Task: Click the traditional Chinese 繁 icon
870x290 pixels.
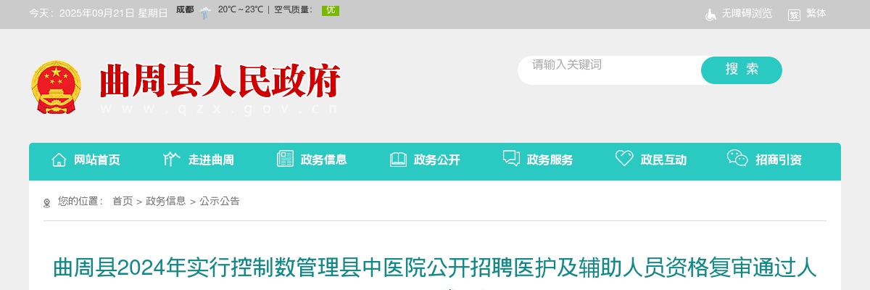Action: pyautogui.click(x=794, y=14)
